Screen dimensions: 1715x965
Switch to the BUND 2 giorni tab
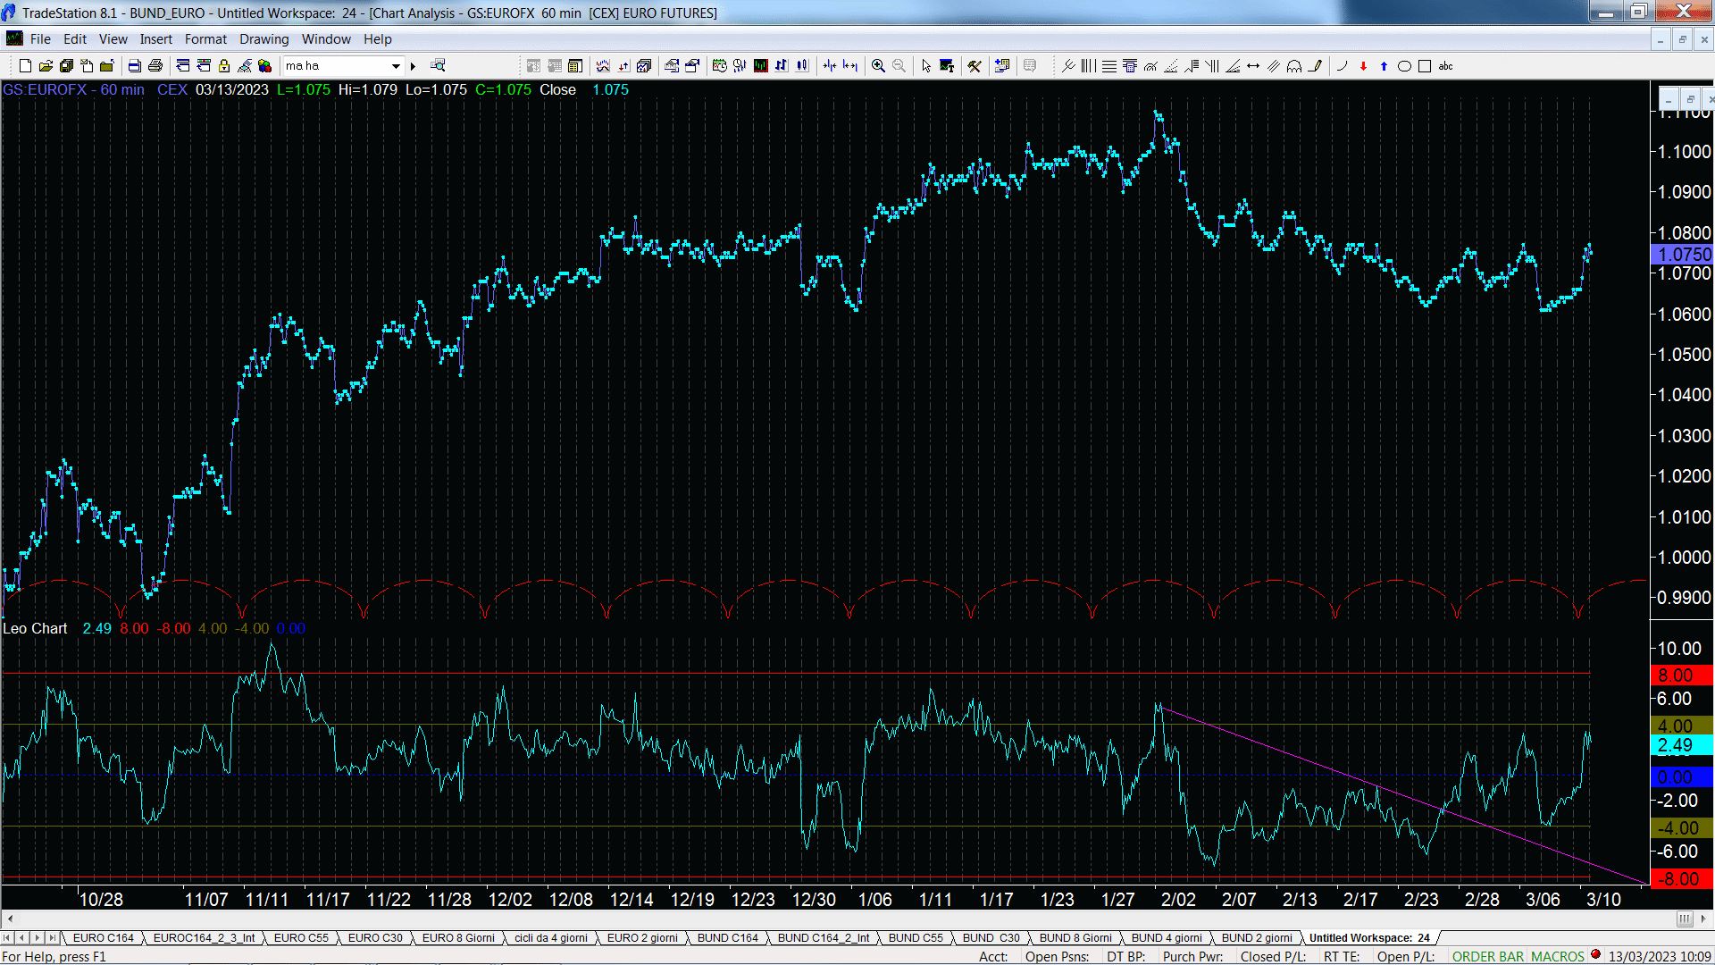tap(1257, 938)
